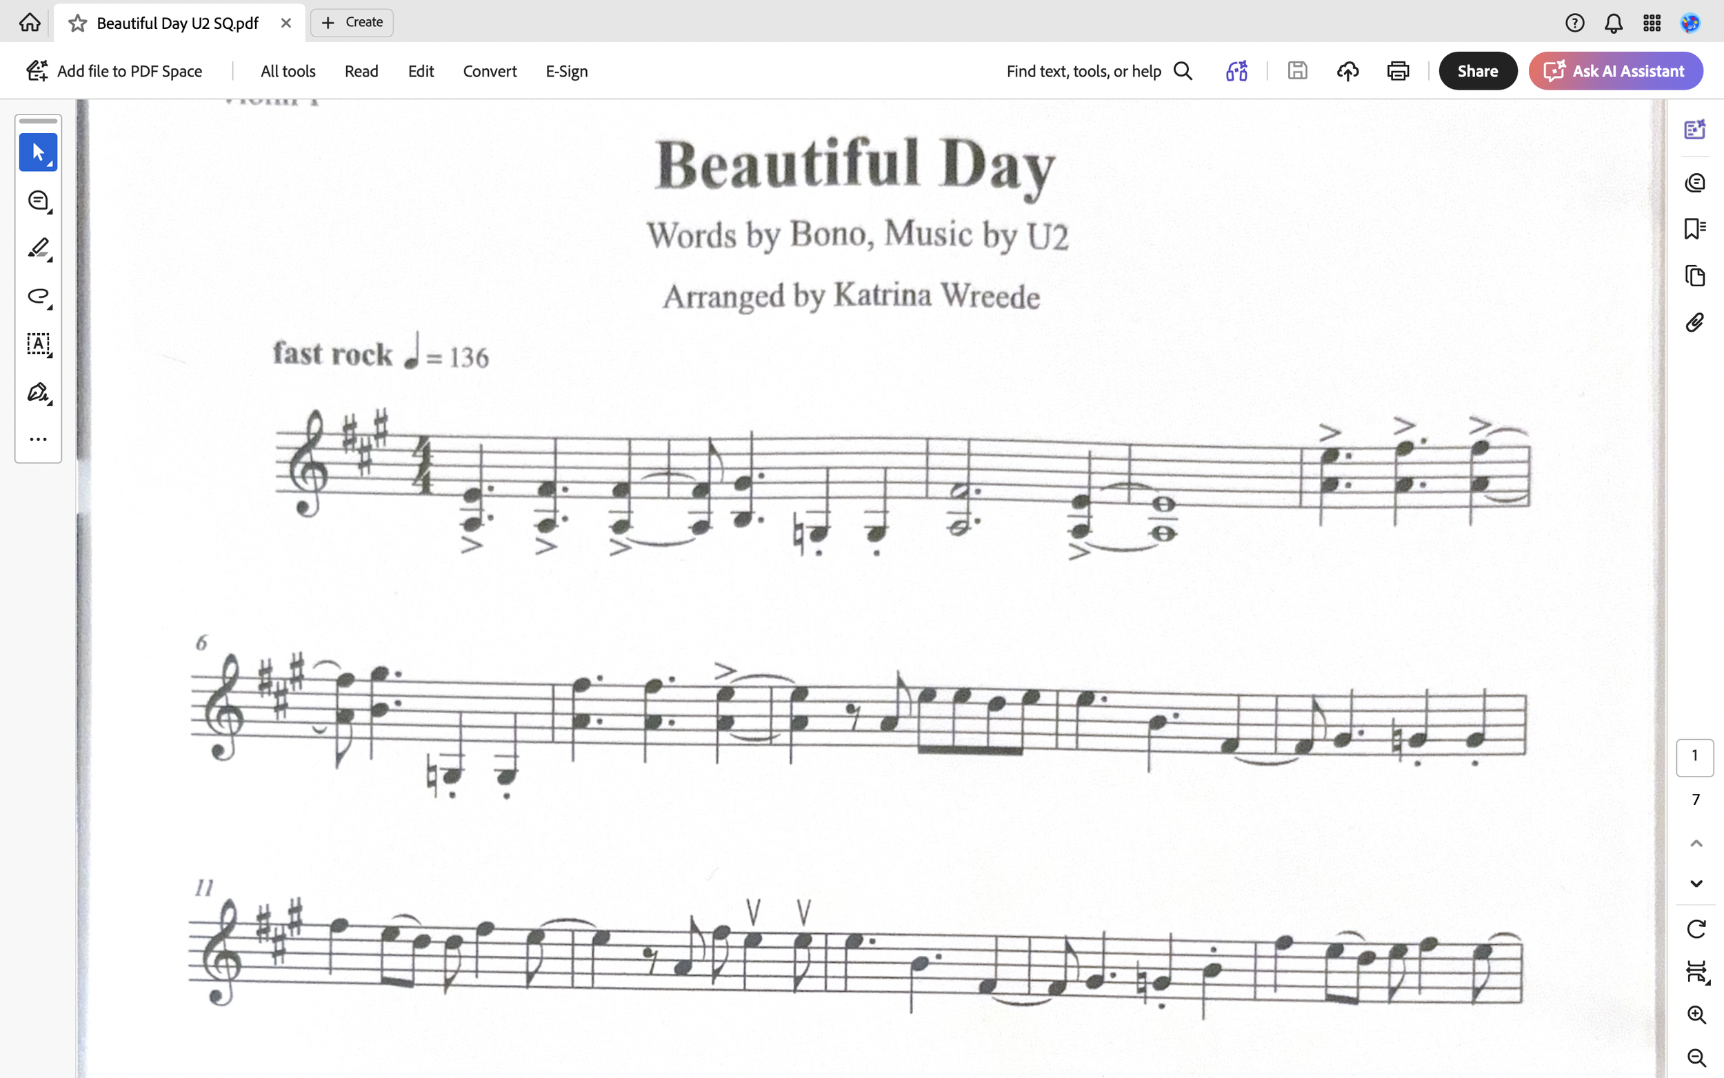Click the Save floppy disk icon
The height and width of the screenshot is (1078, 1724).
(1297, 70)
